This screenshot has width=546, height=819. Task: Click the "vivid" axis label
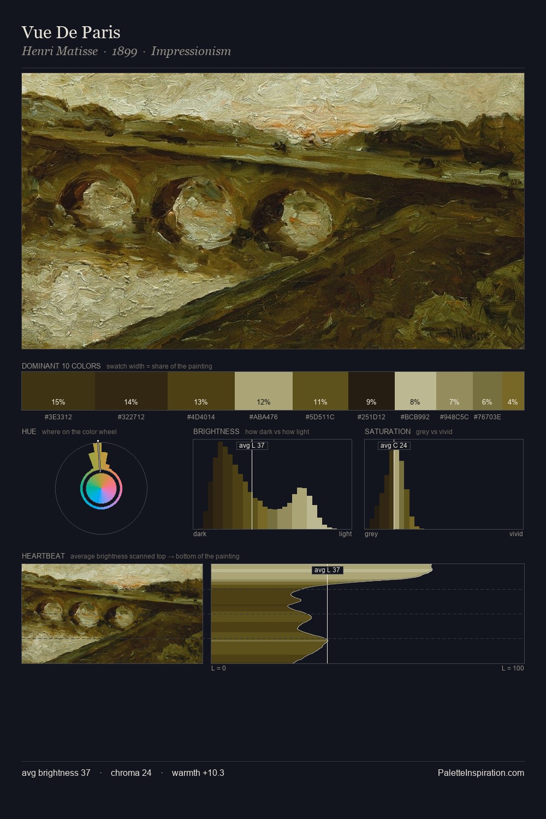(x=516, y=534)
